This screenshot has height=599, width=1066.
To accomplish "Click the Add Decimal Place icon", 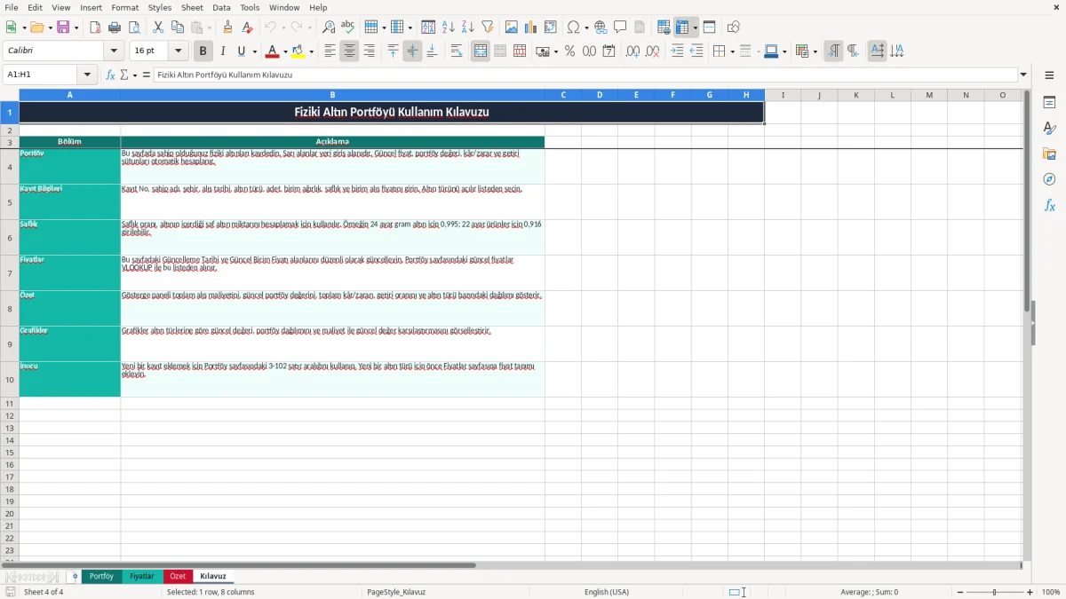I will coord(632,51).
